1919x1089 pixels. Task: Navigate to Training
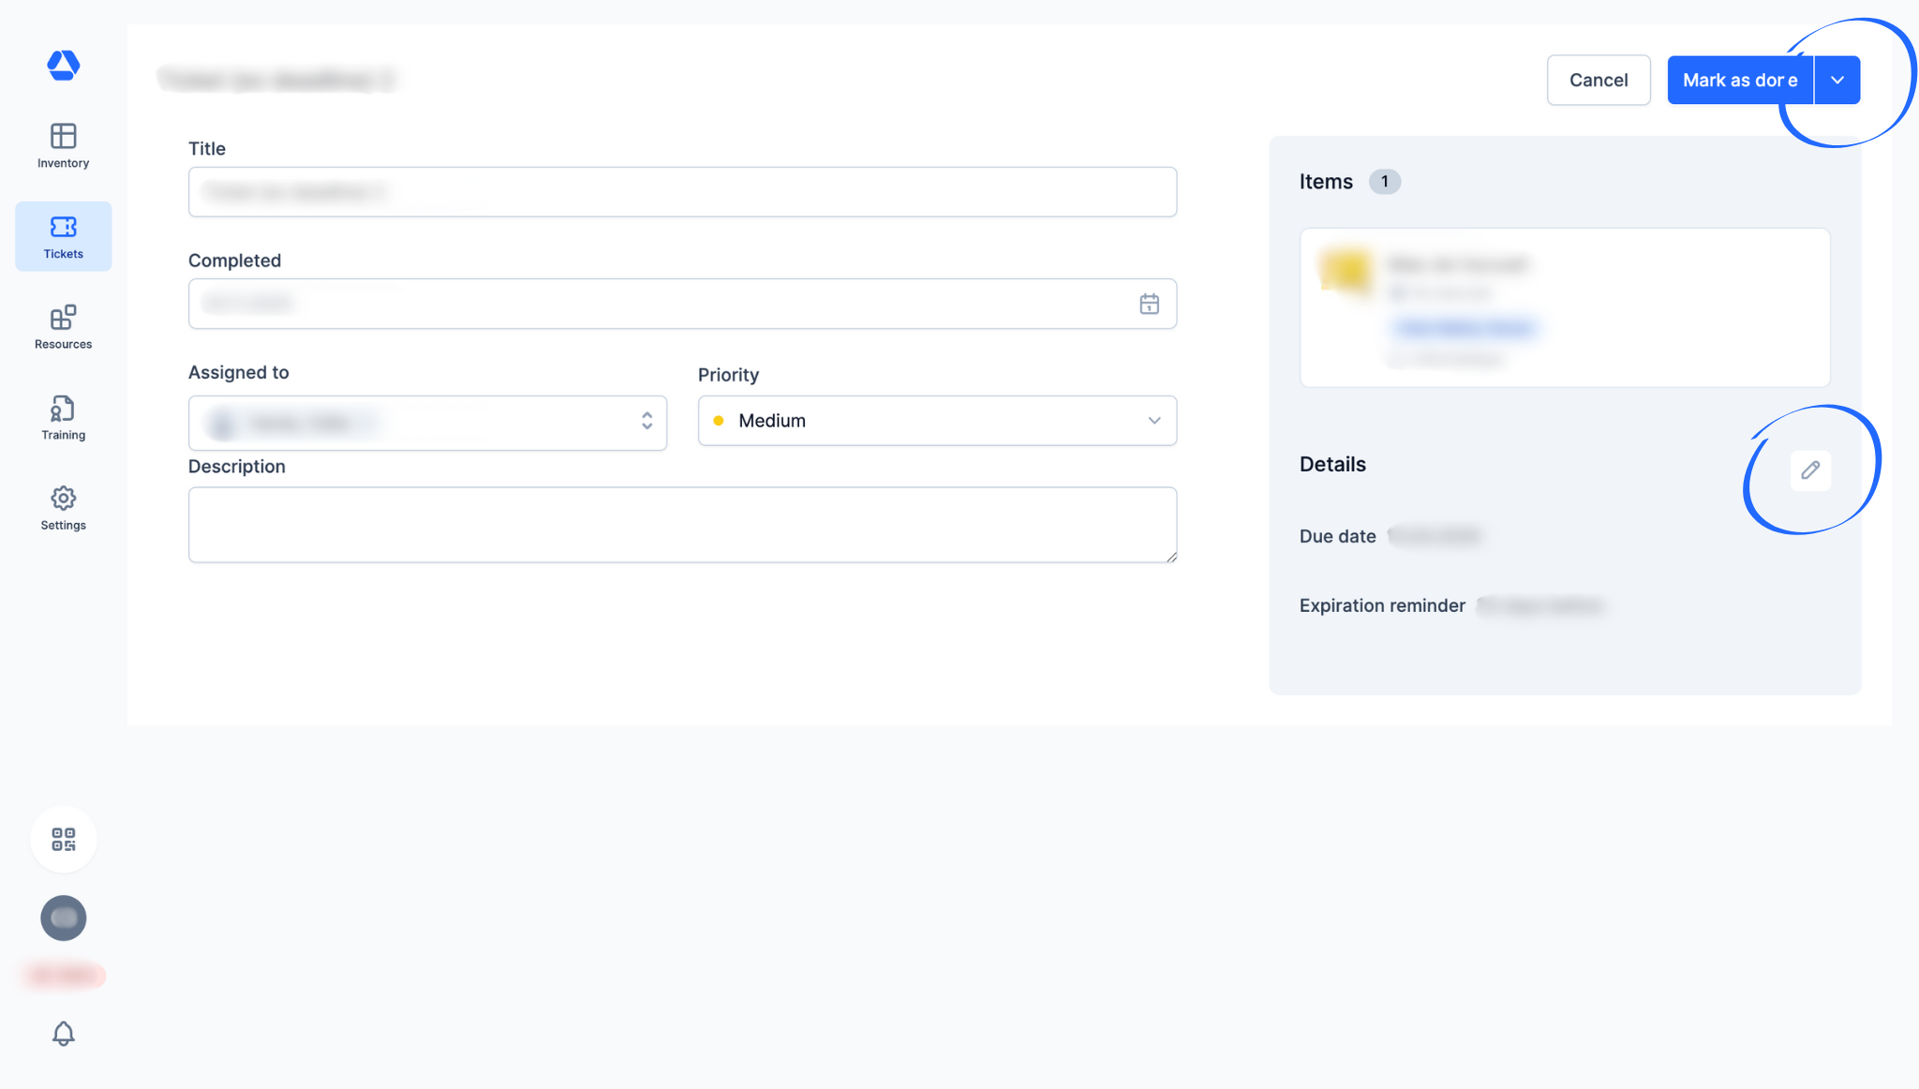63,417
